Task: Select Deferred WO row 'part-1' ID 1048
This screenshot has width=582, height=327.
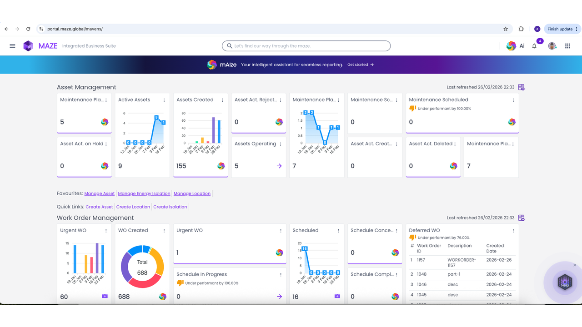Action: point(462,274)
